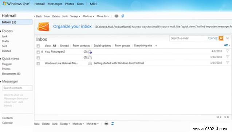Image resolution: width=232 pixels, height=132 pixels.
Task: Tick the select-all messages checkbox
Action: tap(38, 46)
